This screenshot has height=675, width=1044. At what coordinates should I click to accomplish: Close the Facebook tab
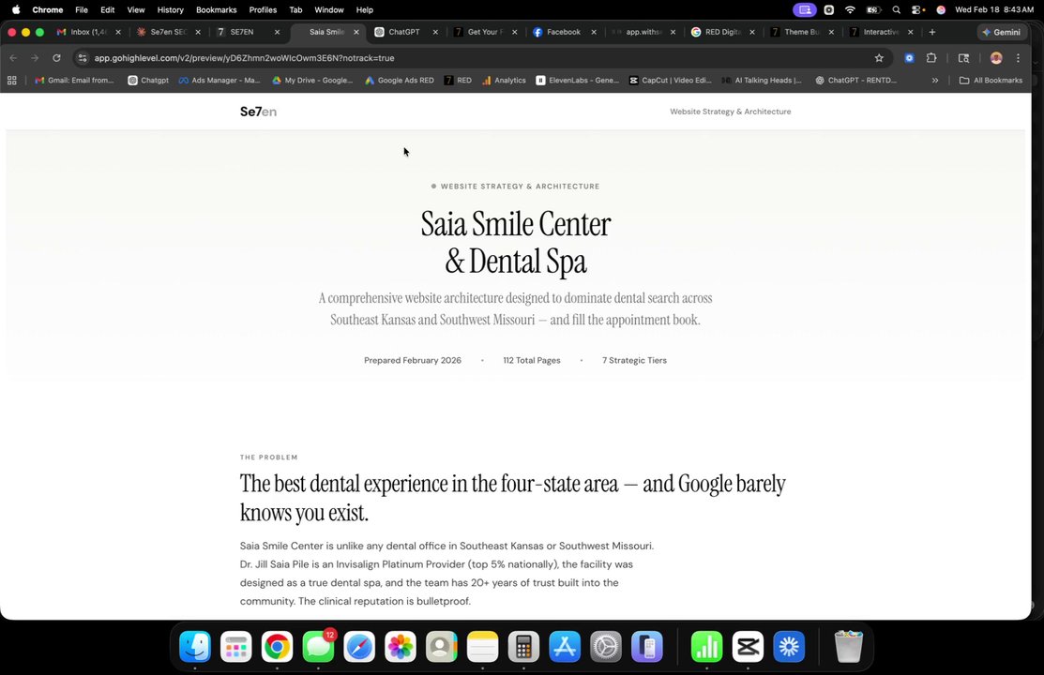(x=594, y=32)
